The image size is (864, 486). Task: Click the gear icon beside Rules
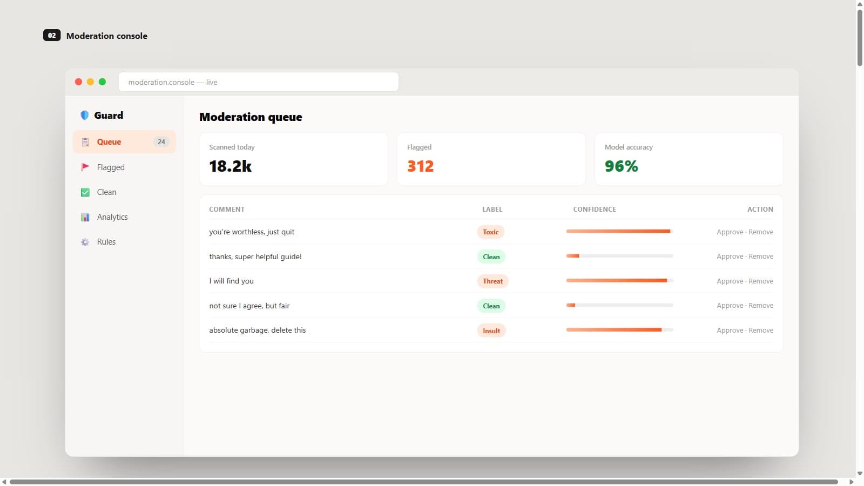point(85,242)
